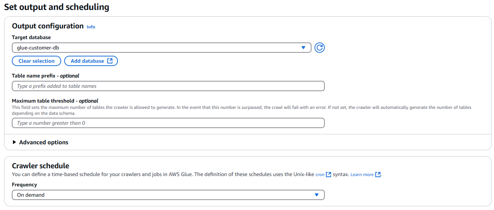494x210 pixels.
Task: Click the Advanced options disclosure triangle
Action: 14,142
